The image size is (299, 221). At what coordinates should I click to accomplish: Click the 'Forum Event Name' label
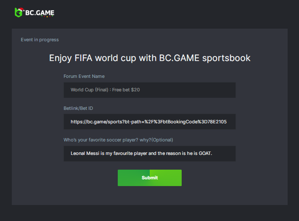click(x=84, y=76)
